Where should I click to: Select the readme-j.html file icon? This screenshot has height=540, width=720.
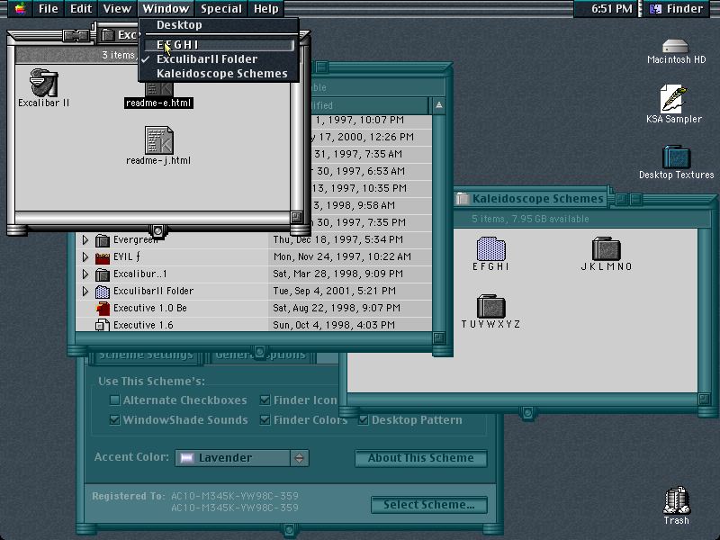[x=159, y=140]
